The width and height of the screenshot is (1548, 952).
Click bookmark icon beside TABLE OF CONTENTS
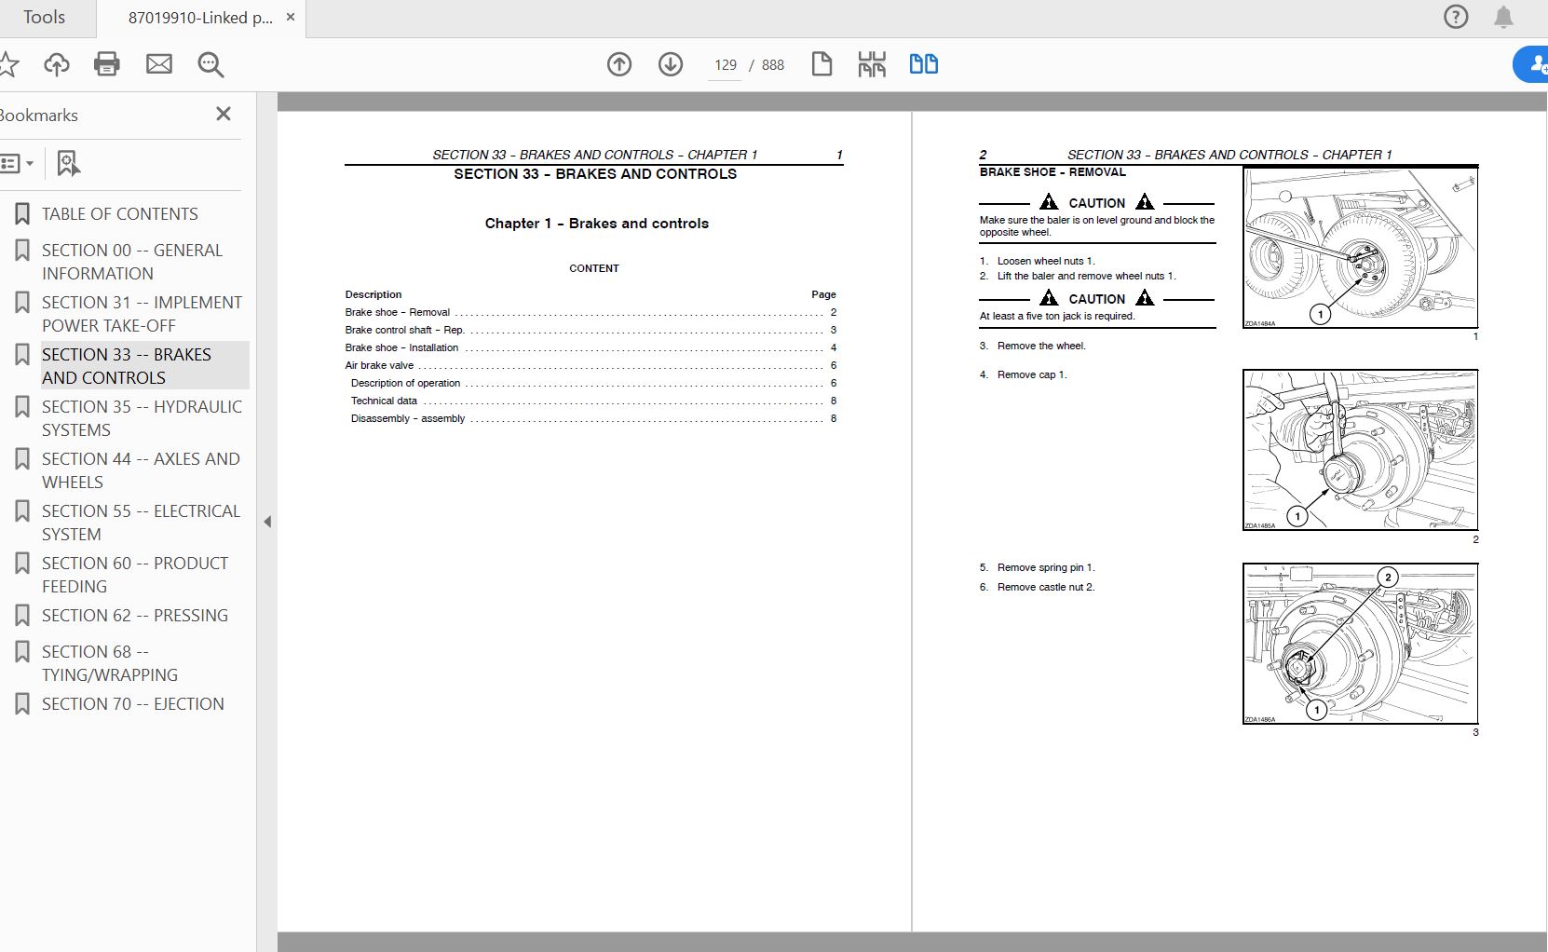(22, 214)
